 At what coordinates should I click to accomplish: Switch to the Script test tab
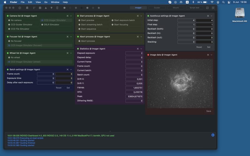pos(194,7)
